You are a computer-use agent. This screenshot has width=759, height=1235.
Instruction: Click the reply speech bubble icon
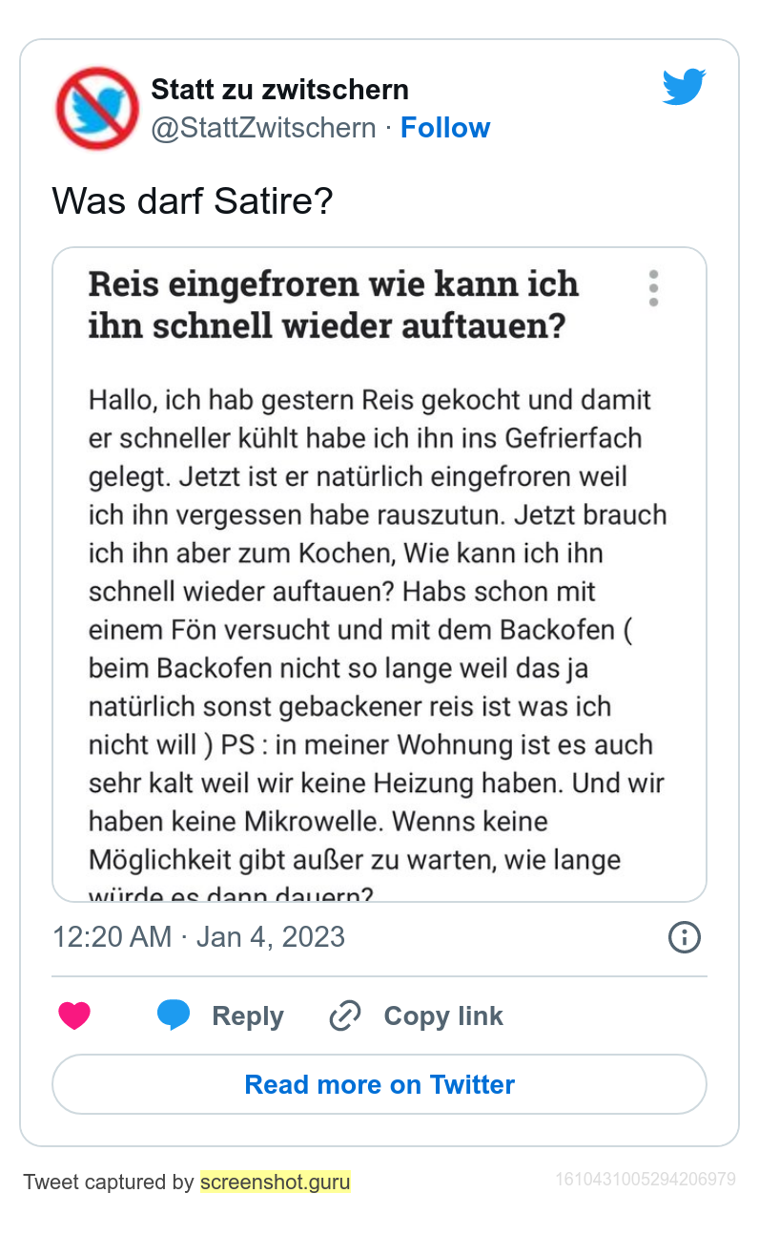[174, 1015]
